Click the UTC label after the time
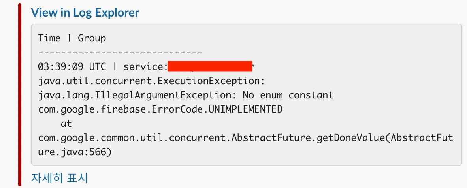 (x=98, y=66)
